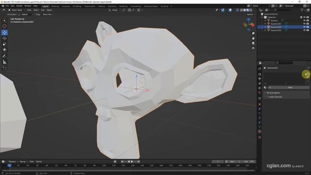Open the Texture properties tab

click(x=259, y=137)
